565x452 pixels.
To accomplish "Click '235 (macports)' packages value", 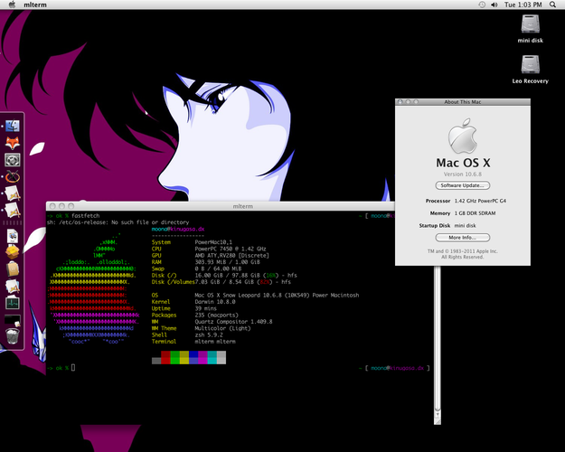I will (216, 315).
